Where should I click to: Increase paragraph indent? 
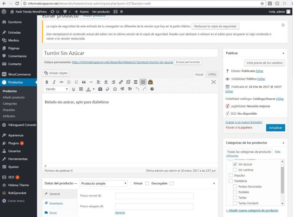(x=130, y=89)
